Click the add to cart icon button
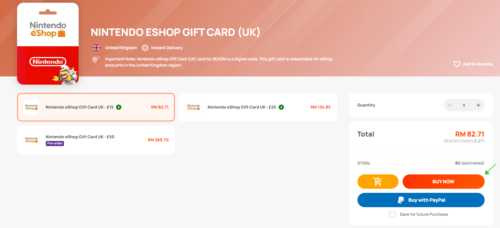The image size is (500, 228). (x=378, y=182)
